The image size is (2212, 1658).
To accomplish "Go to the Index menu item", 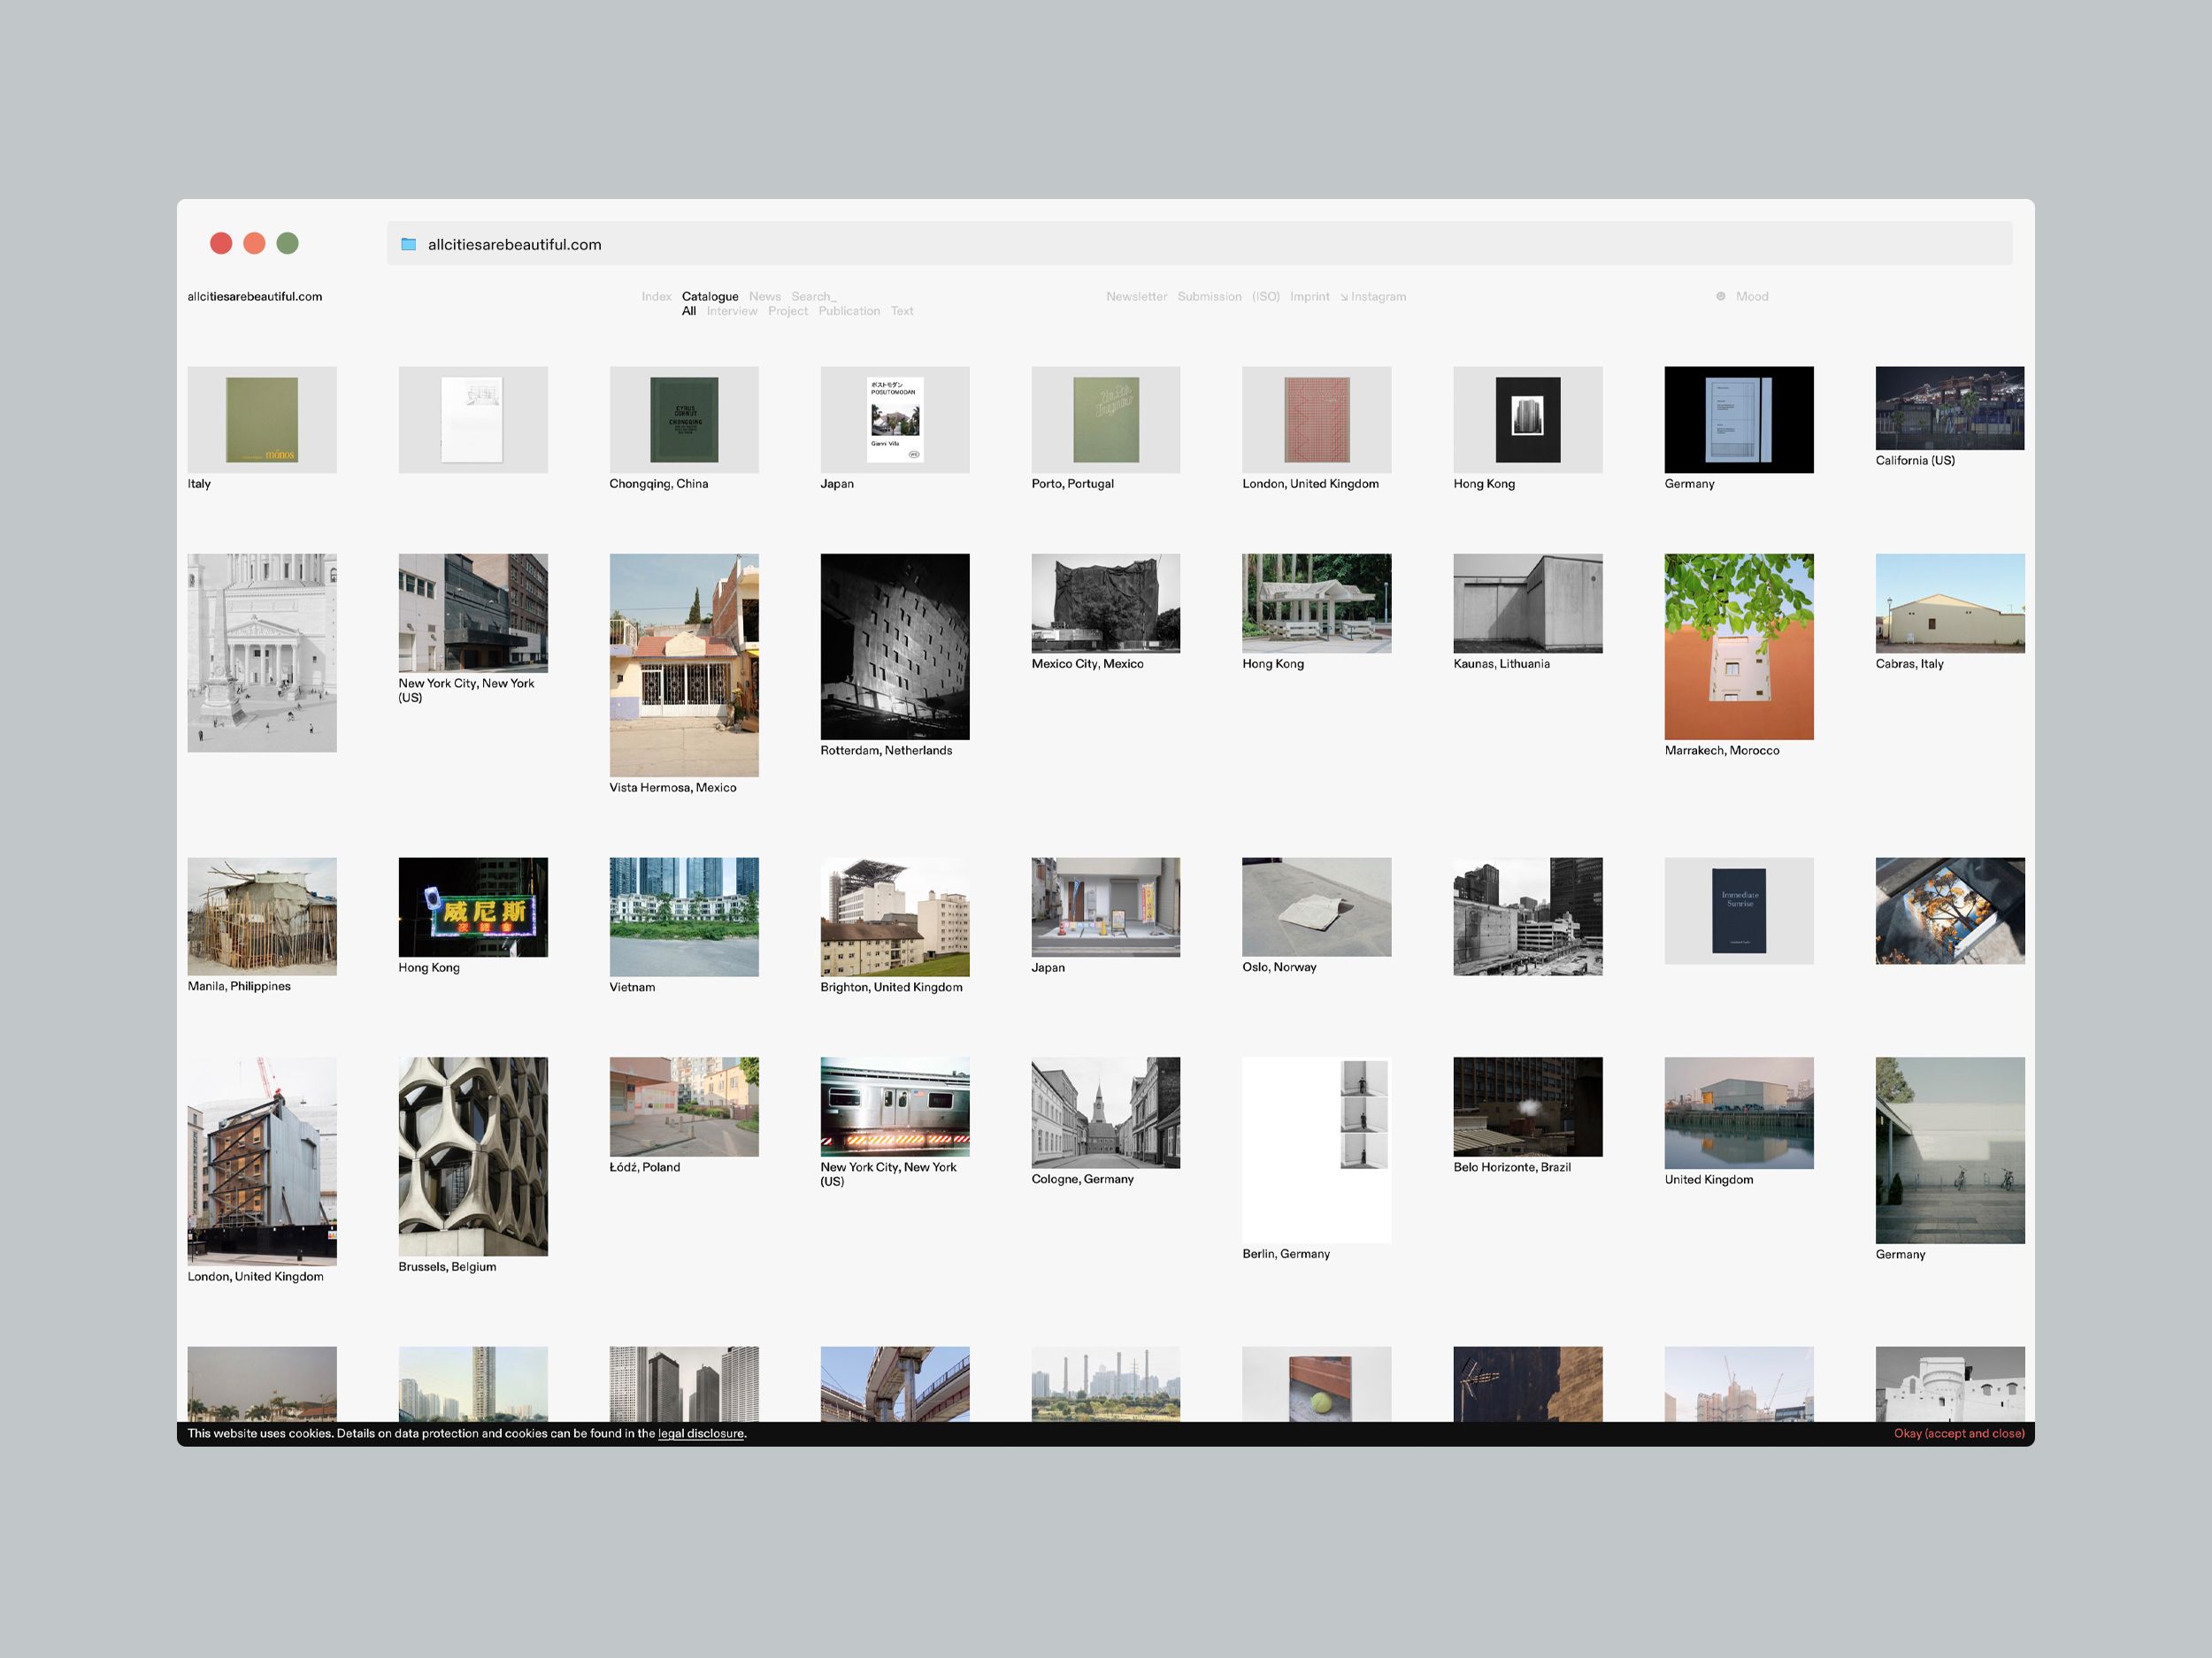I will (x=656, y=297).
